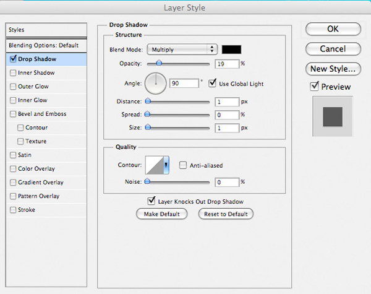
Task: Open the Inner Glow settings row
Action: 46,100
